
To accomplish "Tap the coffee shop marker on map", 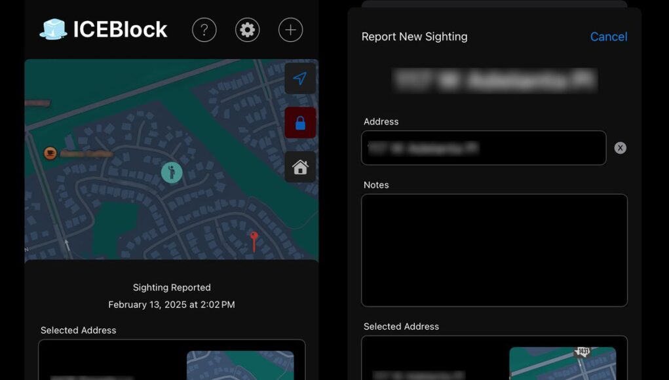I will 50,153.
